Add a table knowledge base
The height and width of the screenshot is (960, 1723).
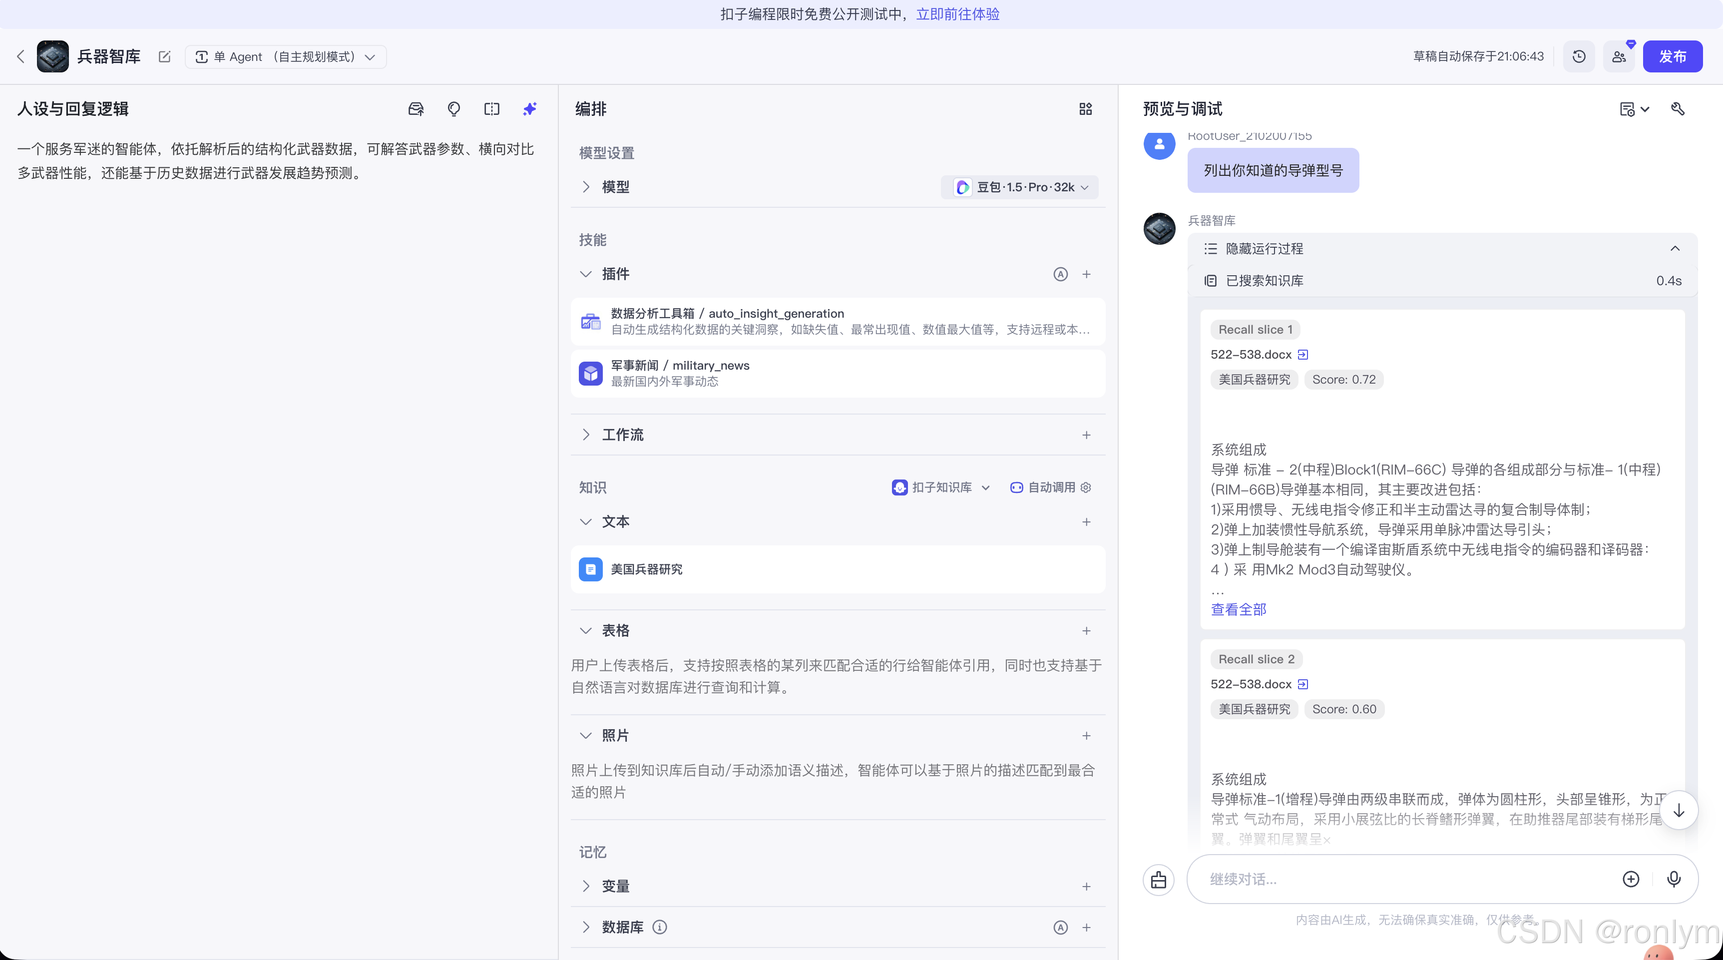[x=1087, y=631]
